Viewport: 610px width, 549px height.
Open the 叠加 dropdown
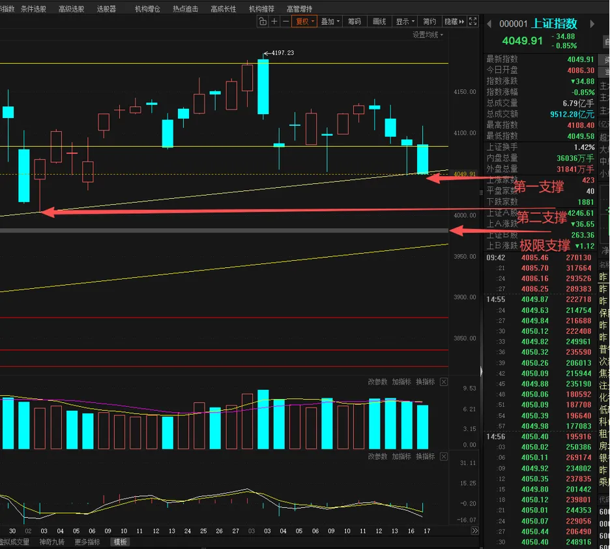pos(330,22)
